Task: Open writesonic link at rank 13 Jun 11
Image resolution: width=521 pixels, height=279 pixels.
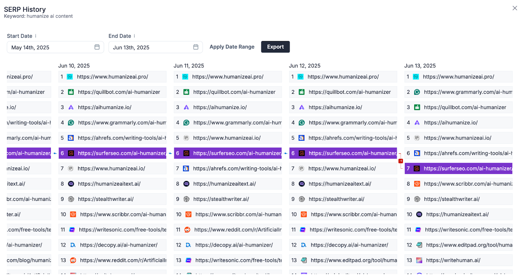Action: [239, 260]
